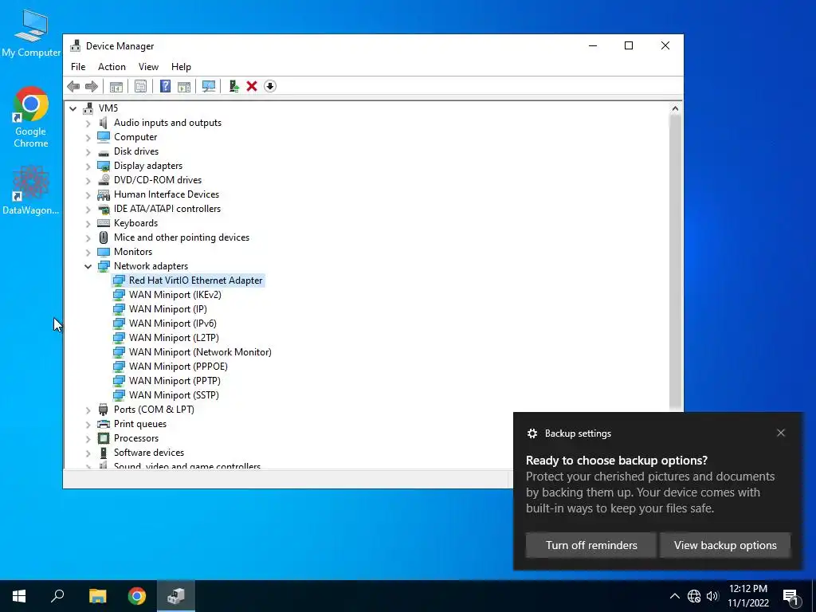Select WAN Miniport (IP)

click(x=167, y=309)
